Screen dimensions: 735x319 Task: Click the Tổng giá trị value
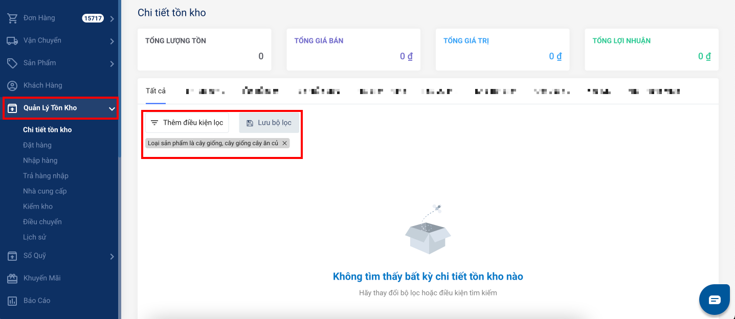pyautogui.click(x=555, y=56)
